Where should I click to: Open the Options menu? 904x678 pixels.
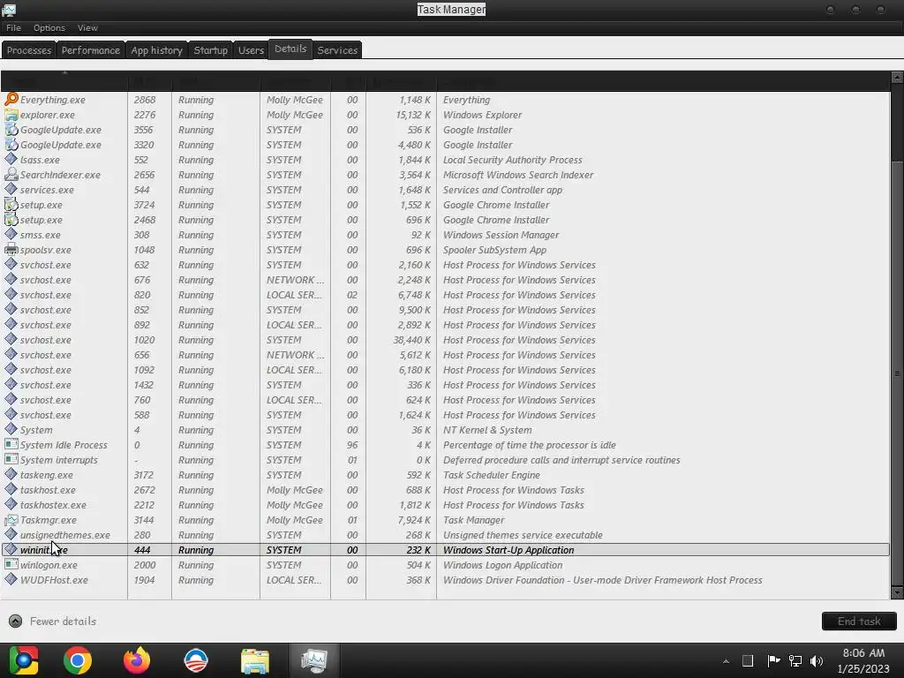[49, 27]
